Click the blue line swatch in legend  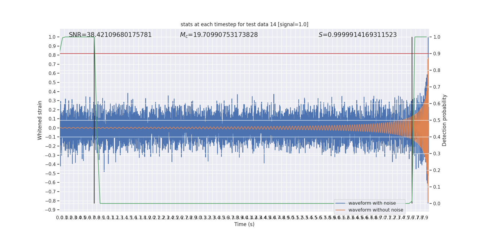click(340, 203)
